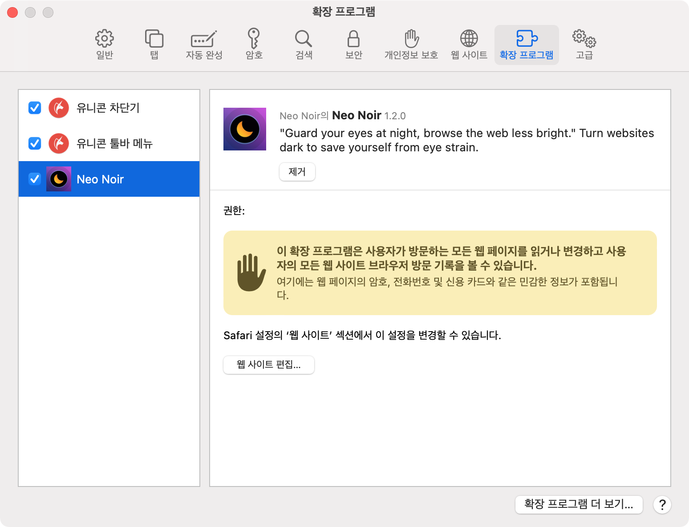Open the 탭 (Tabs) settings pane
The width and height of the screenshot is (689, 527).
tap(154, 45)
